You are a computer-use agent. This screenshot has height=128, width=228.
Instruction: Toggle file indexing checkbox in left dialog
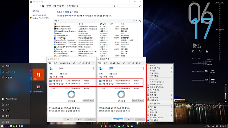tap(50, 111)
